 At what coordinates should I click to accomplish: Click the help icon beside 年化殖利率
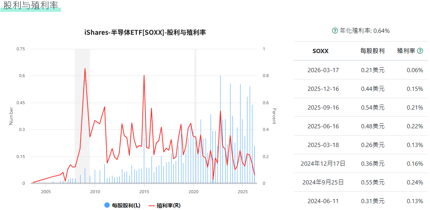[335, 31]
